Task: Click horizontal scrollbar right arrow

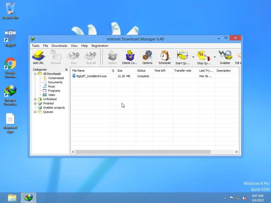Action: click(x=236, y=152)
